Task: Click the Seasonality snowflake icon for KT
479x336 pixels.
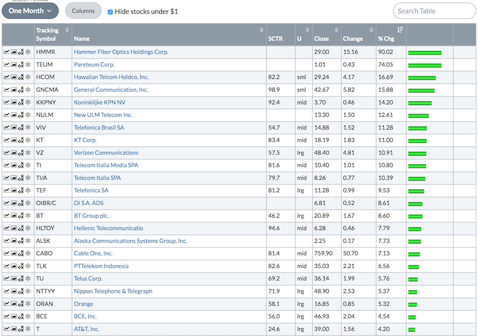Action: coord(28,140)
